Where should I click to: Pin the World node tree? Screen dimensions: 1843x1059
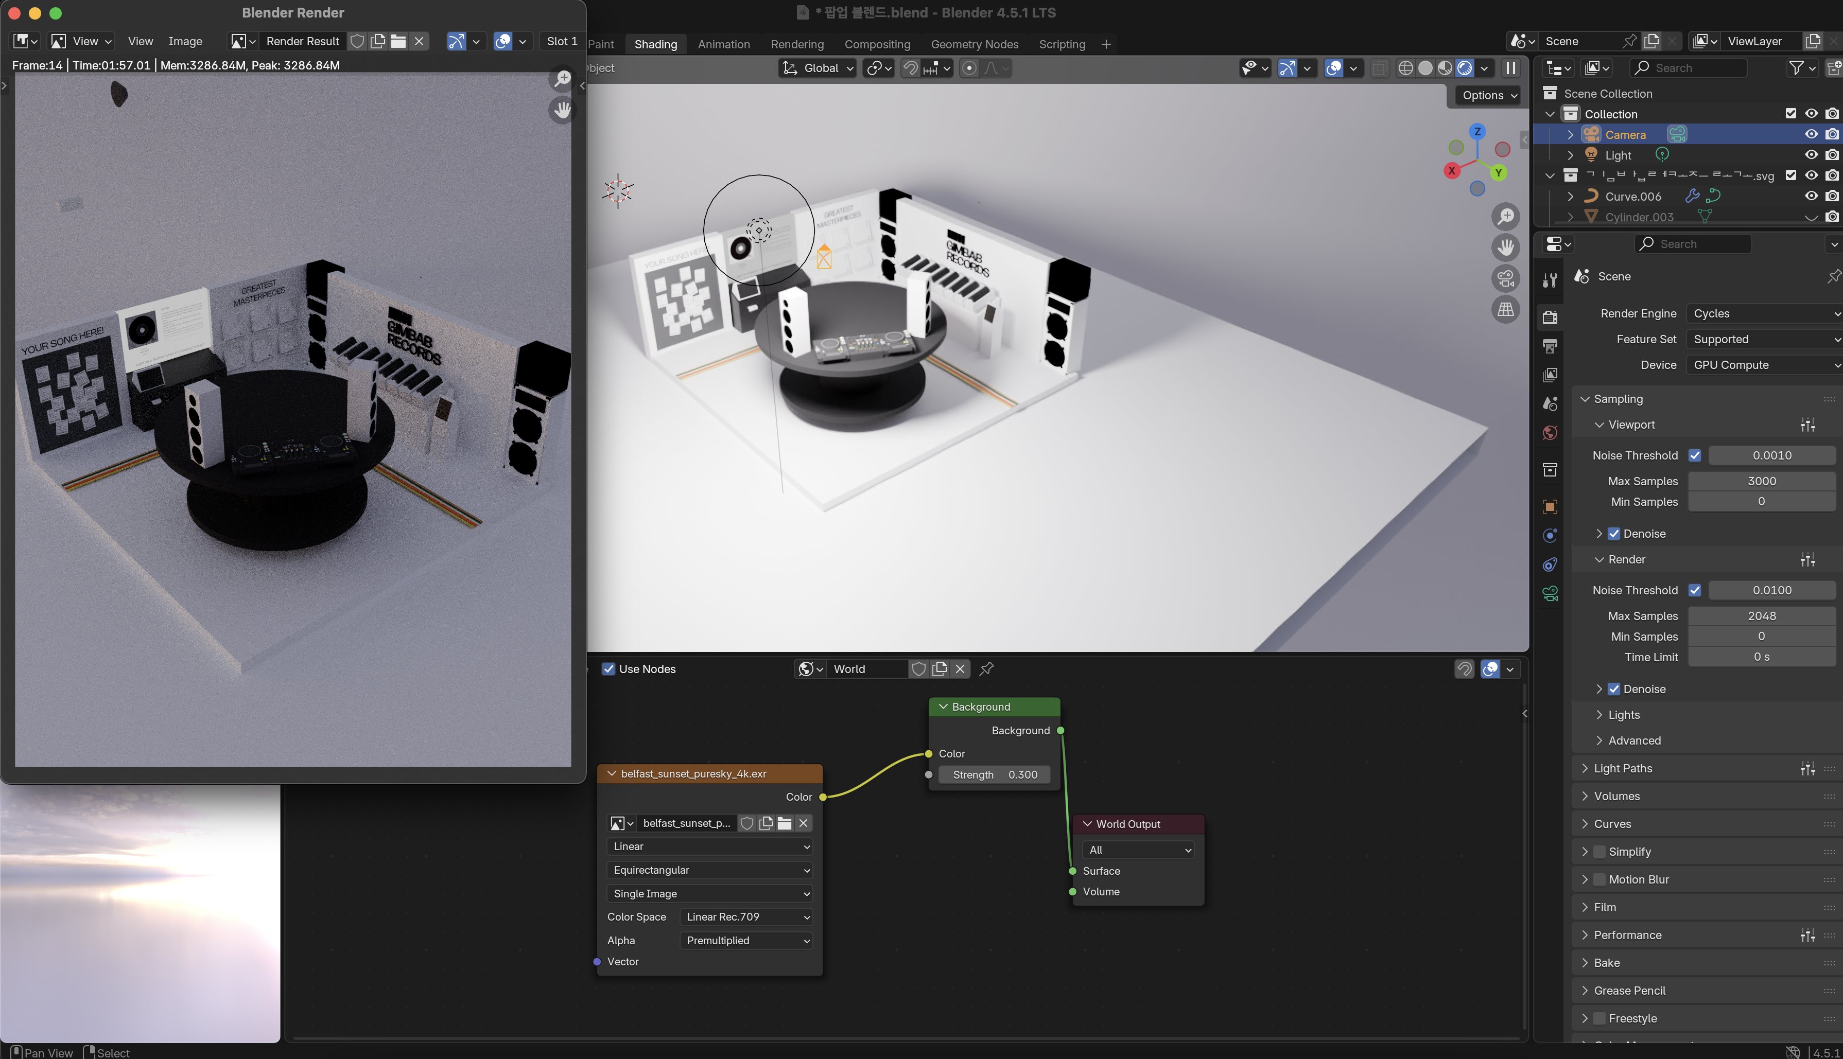[986, 668]
